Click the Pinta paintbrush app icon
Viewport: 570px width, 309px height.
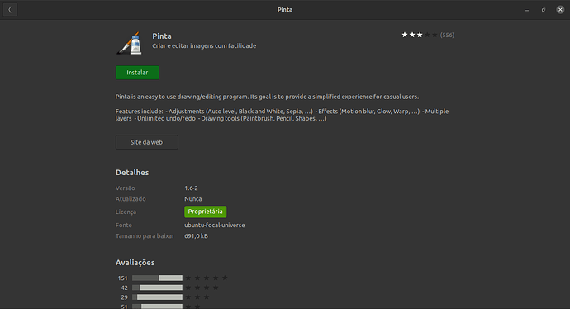[130, 43]
